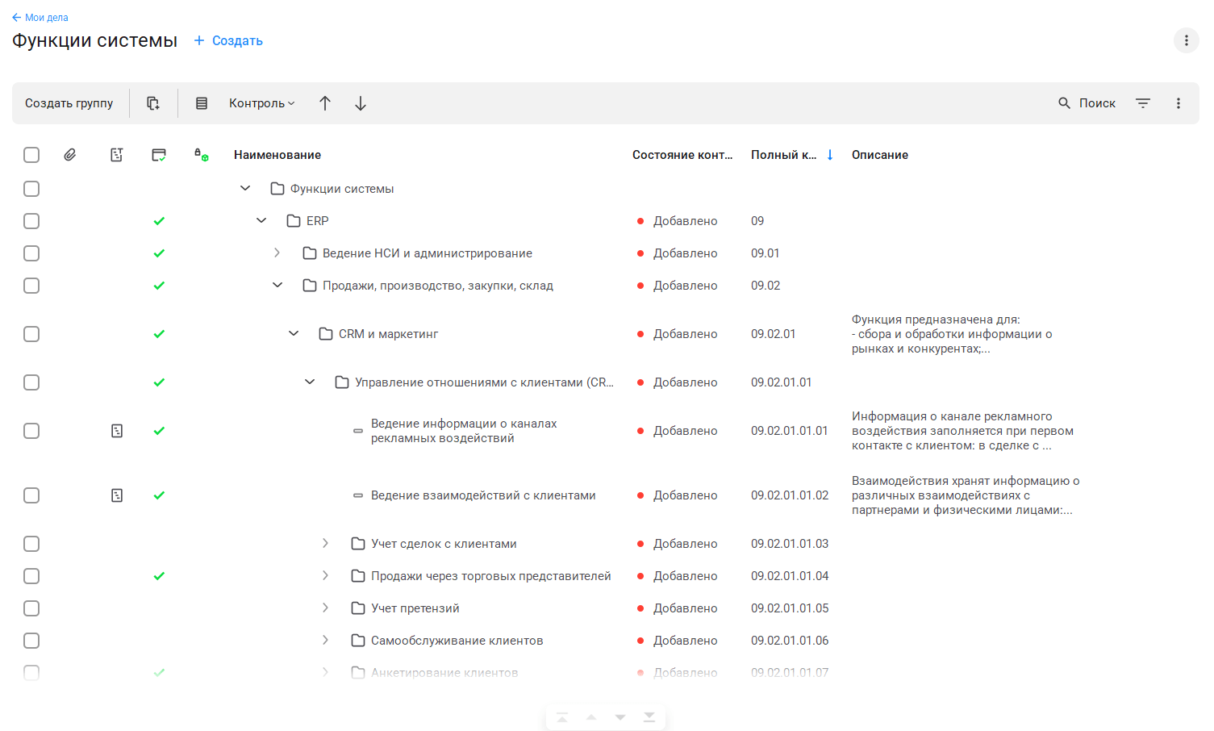
Task: Select checkbox for CRM и маркетинг row
Action: 31,334
